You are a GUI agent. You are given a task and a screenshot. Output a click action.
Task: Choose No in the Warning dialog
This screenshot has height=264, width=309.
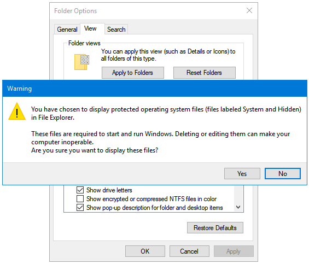tap(283, 174)
